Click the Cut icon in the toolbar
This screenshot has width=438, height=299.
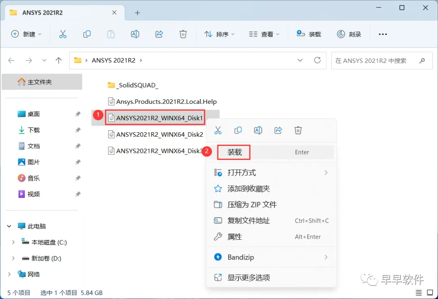point(63,34)
